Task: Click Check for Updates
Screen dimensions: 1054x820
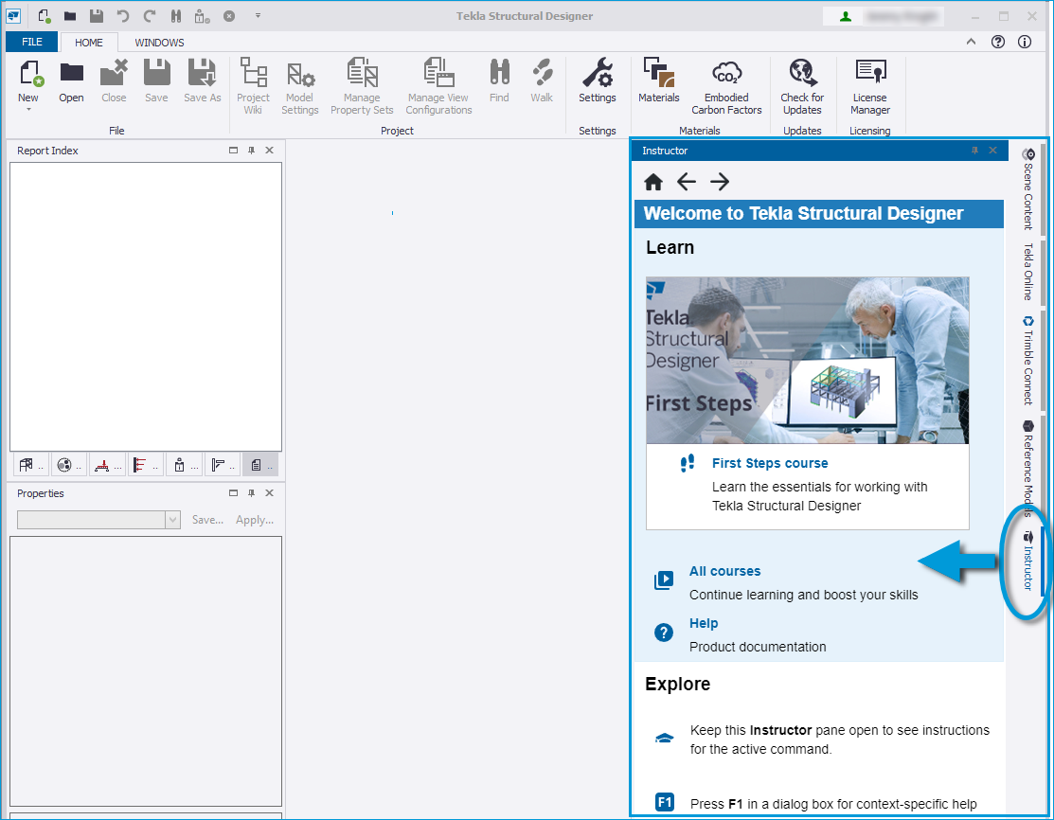Action: pyautogui.click(x=802, y=86)
